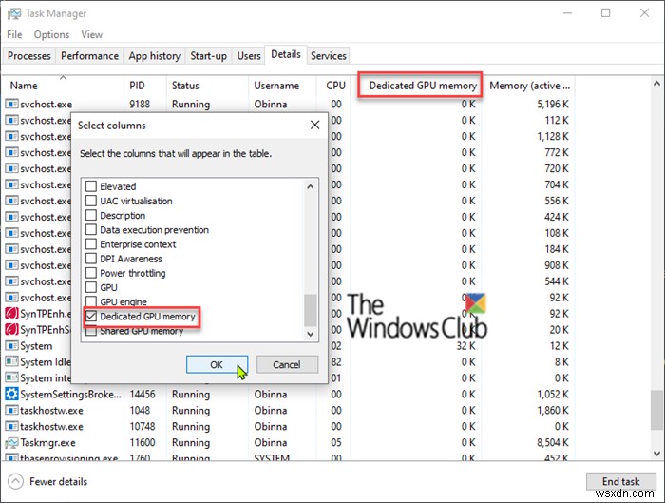Close the Select columns dialog

314,125
